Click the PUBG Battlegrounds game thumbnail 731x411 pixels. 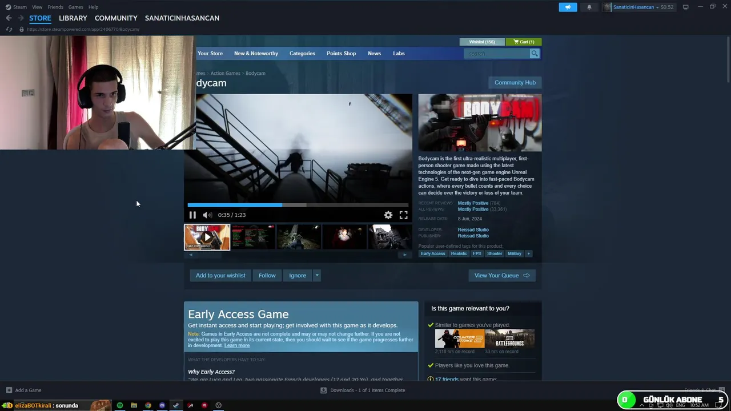click(x=509, y=339)
